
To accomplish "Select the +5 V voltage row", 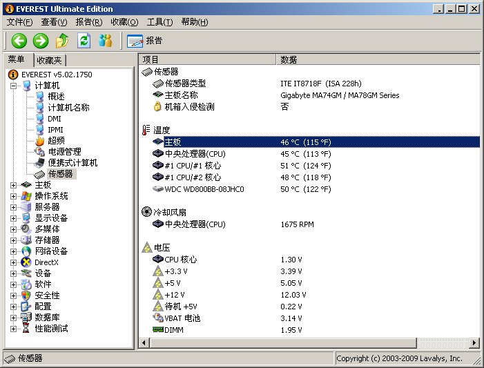I will coord(309,283).
